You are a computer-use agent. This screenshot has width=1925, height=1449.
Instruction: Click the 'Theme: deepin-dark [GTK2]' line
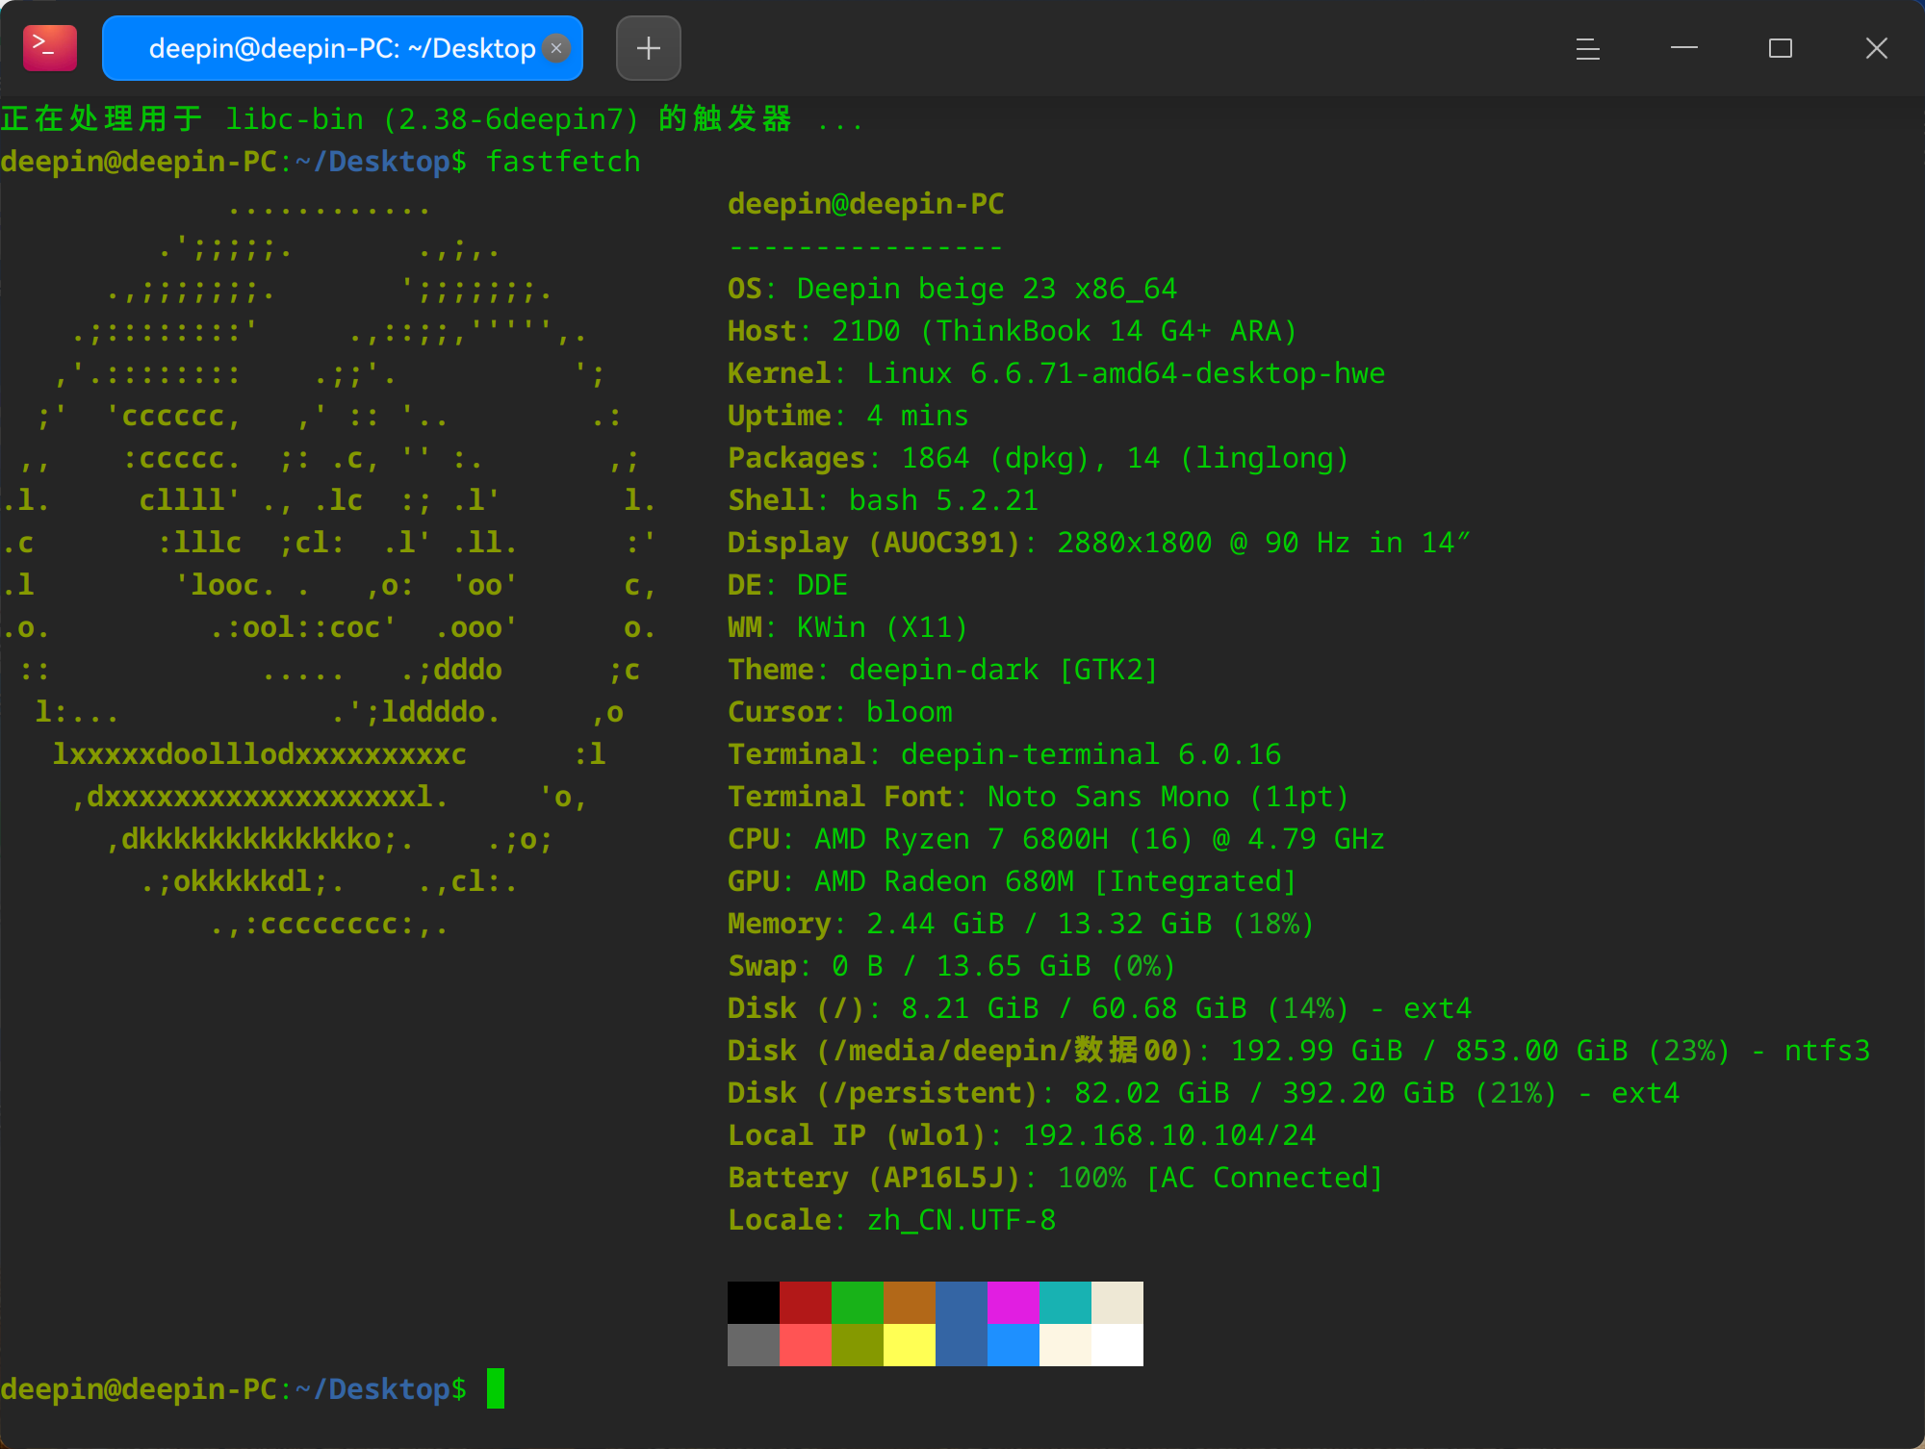[943, 670]
